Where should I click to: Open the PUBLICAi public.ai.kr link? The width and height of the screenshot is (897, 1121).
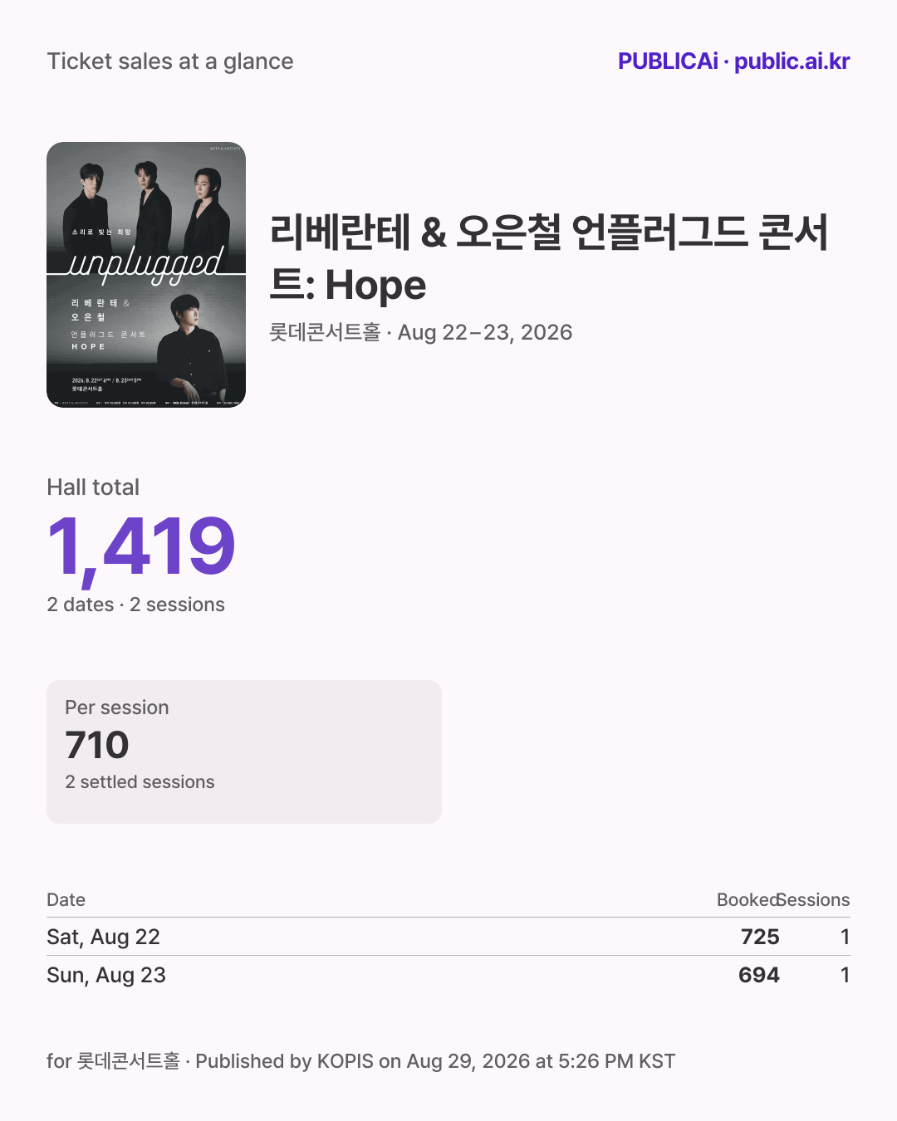coord(733,61)
